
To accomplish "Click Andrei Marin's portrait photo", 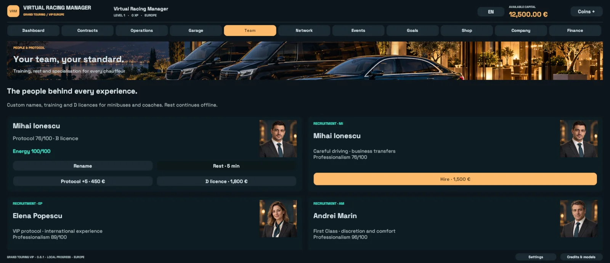I will coord(579,219).
